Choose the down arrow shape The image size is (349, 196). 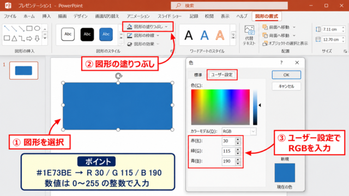point(37,38)
